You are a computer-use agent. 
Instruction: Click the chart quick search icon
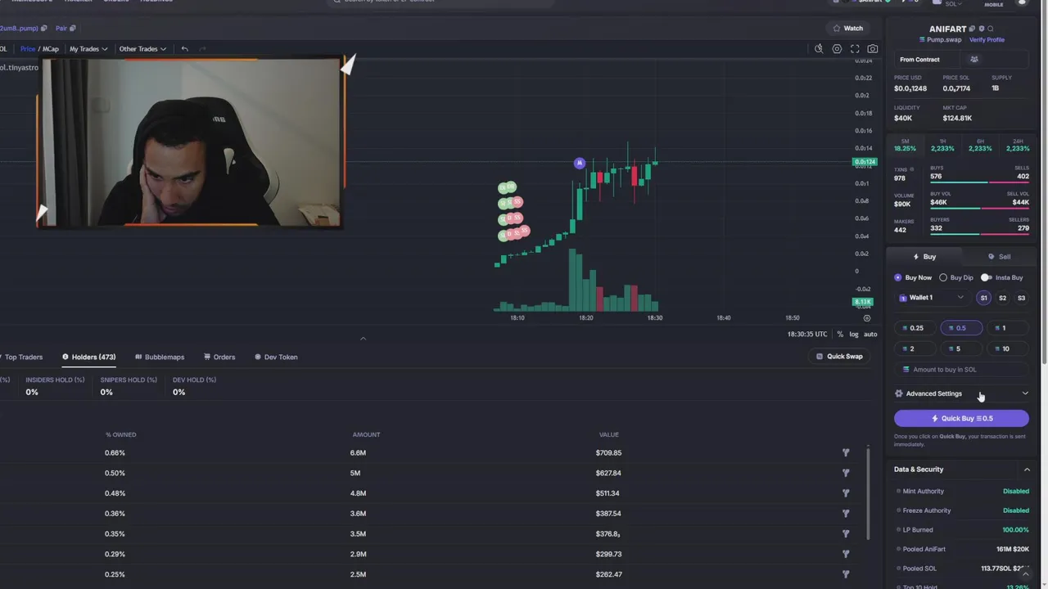coord(819,49)
